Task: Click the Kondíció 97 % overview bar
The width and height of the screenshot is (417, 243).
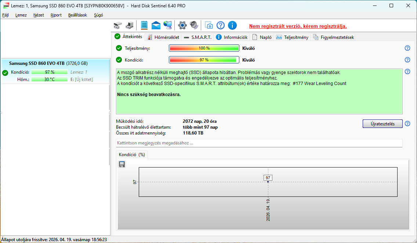Action: point(204,60)
